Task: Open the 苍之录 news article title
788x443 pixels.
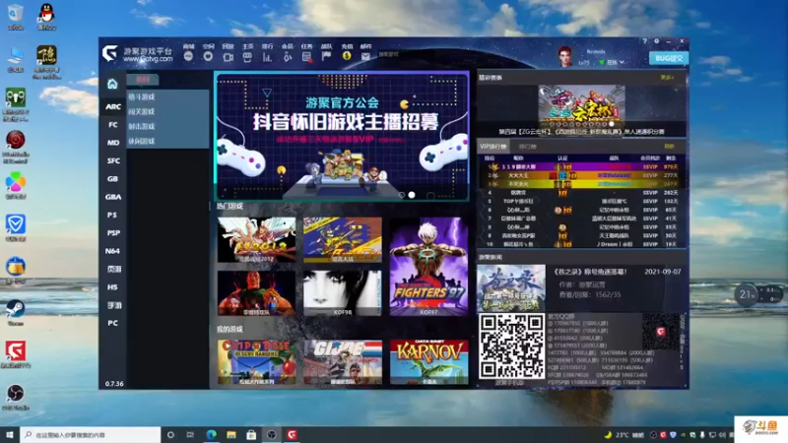Action: click(590, 272)
